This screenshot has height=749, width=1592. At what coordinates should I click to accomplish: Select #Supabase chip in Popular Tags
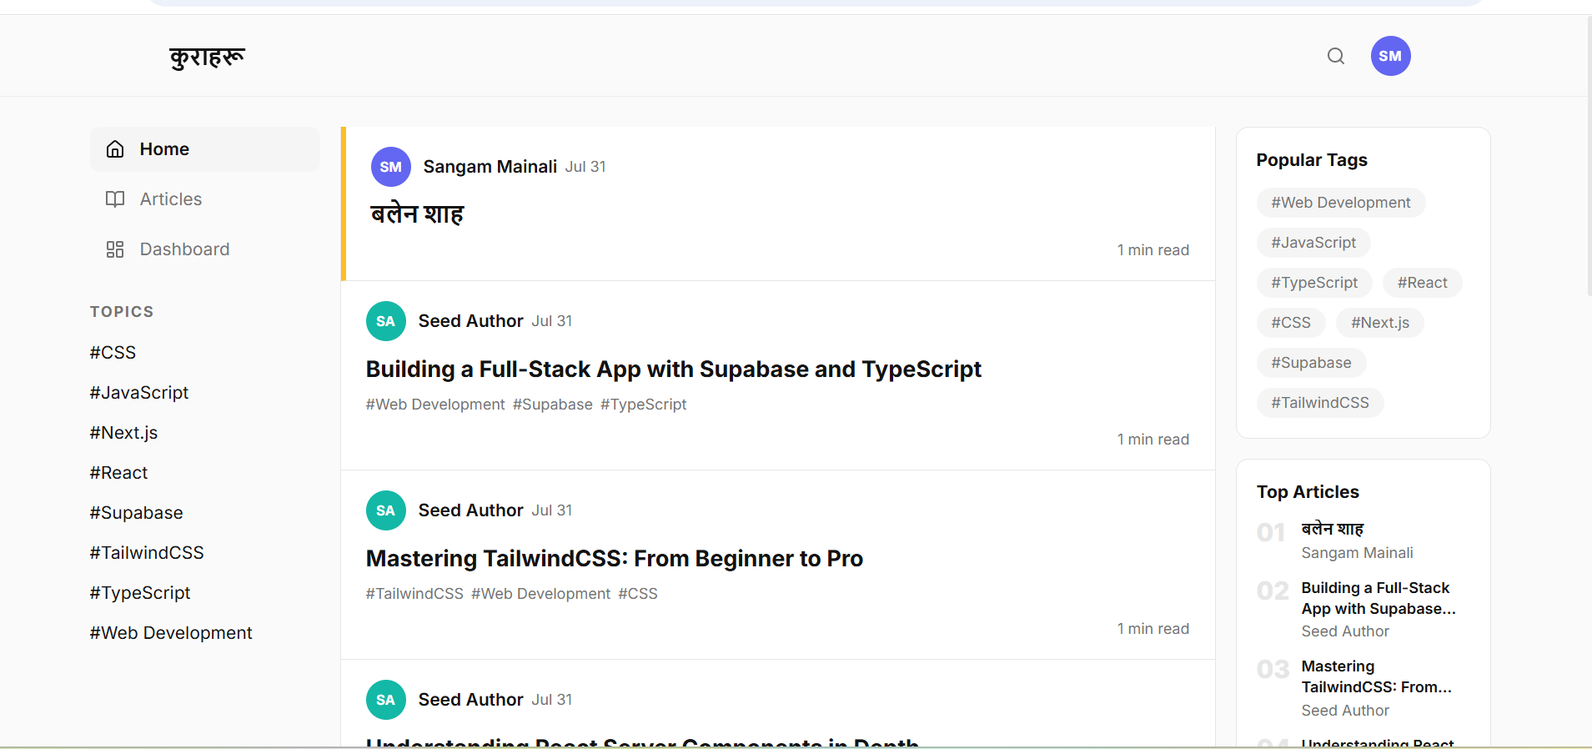(1311, 363)
